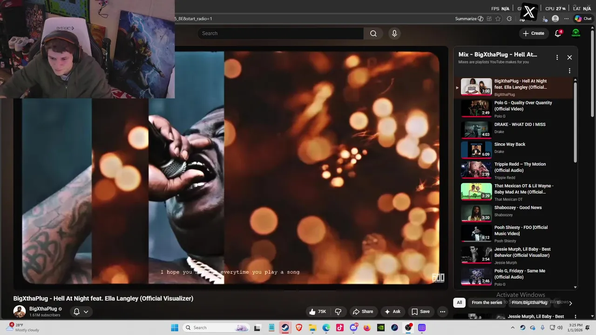This screenshot has height=335, width=596.
Task: Open File Explorer from taskbar
Action: [312, 328]
